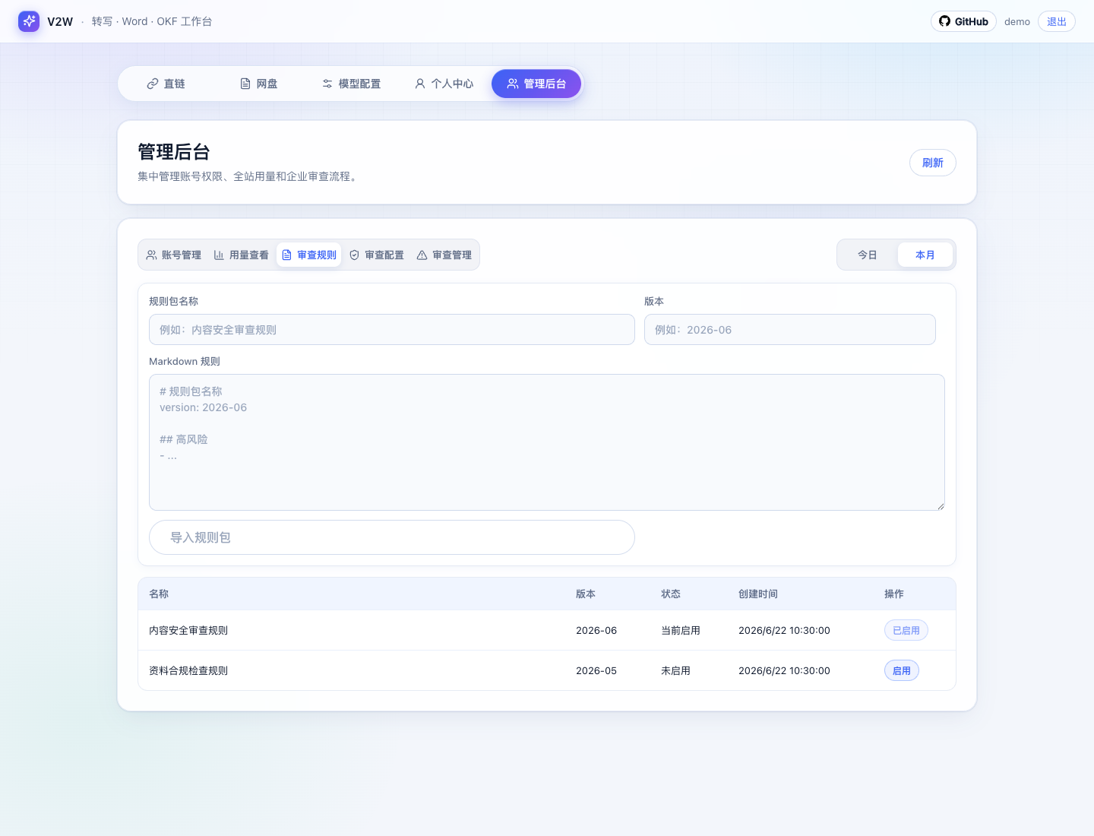The height and width of the screenshot is (836, 1094).
Task: Click the 内容安全审查规则 row name
Action: (188, 630)
